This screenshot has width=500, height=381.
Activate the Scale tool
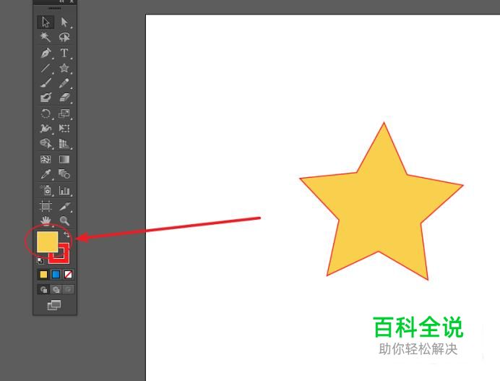[x=64, y=114]
